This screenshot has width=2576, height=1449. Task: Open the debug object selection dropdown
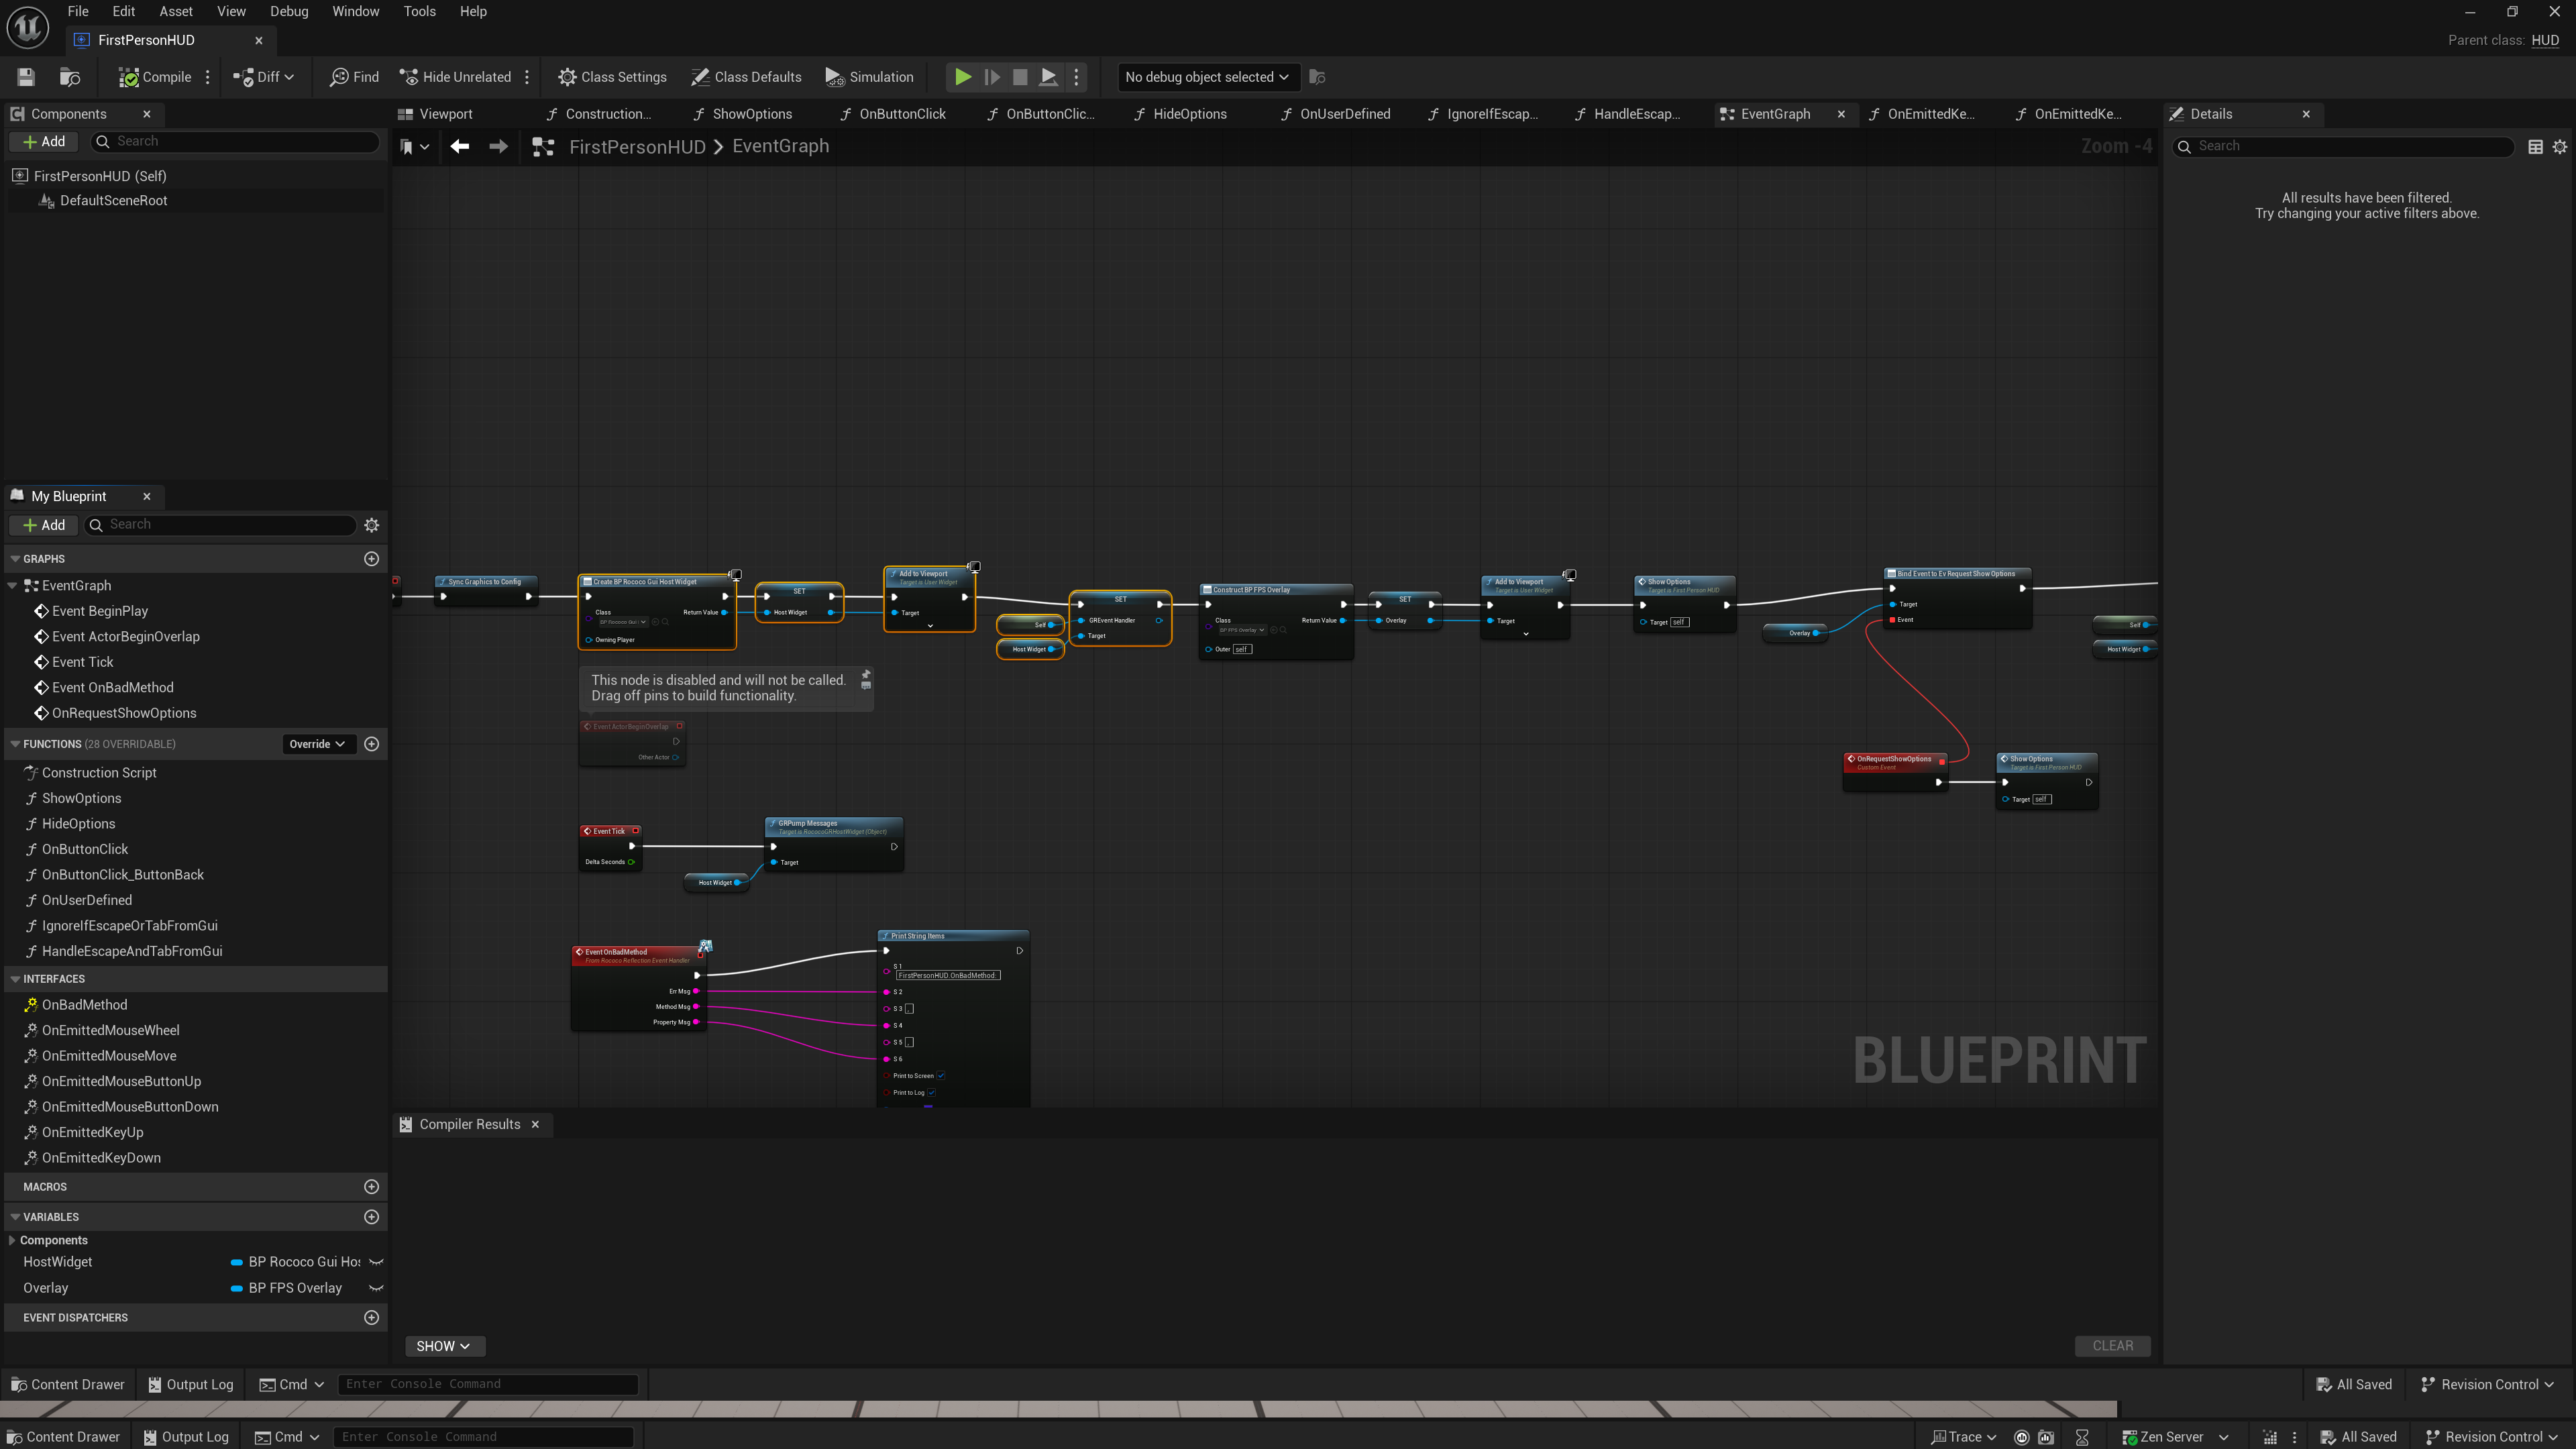[x=1206, y=77]
